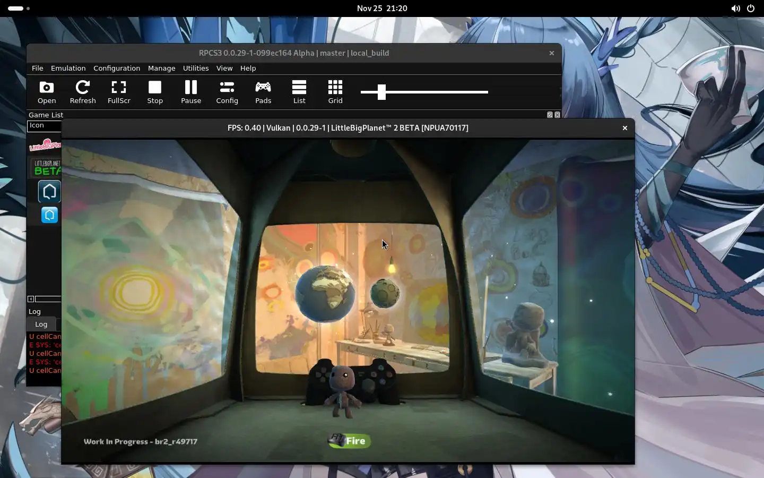
Task: Open the Utilities menu
Action: click(x=196, y=68)
